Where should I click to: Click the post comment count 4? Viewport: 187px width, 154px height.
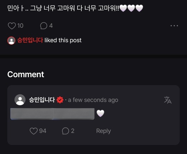51,26
